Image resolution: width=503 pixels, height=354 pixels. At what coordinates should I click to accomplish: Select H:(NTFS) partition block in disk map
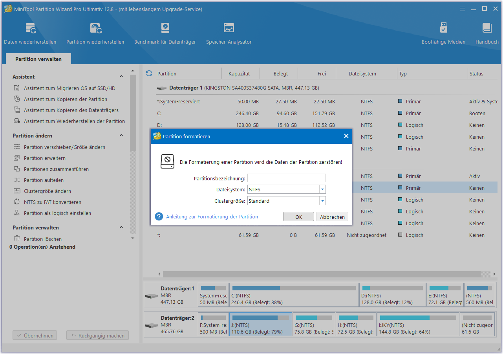point(356,325)
